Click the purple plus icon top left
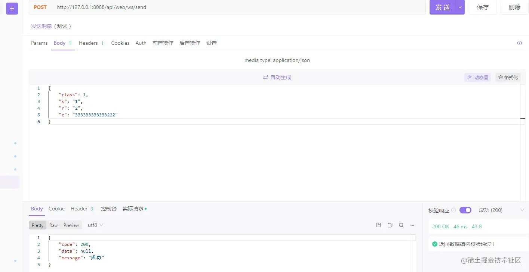 pyautogui.click(x=12, y=8)
